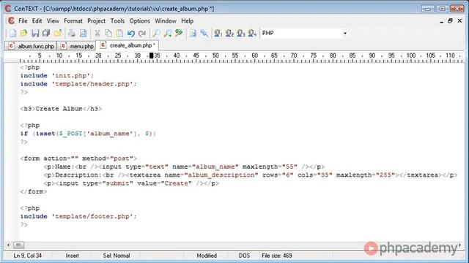Open the Project menu

pos(96,21)
